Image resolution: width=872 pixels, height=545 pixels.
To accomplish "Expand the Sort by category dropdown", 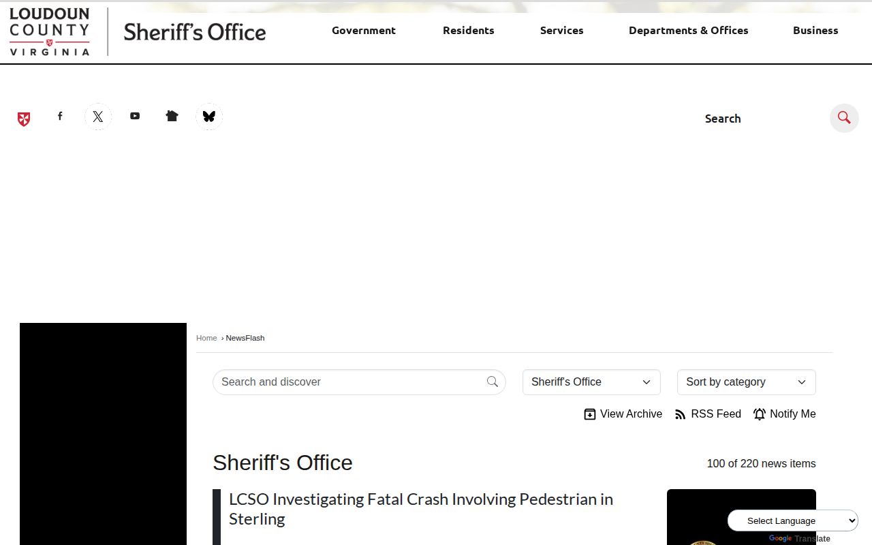I will click(x=747, y=382).
